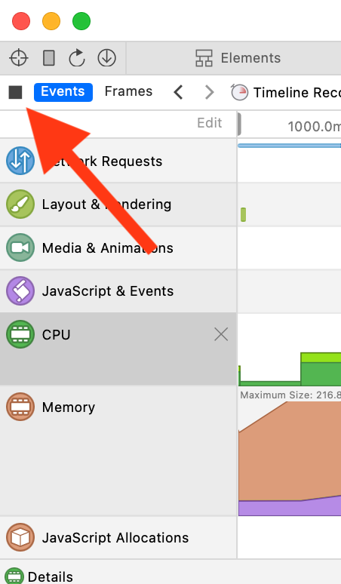Select the Network Requests timeline icon
The height and width of the screenshot is (584, 341).
coord(20,161)
